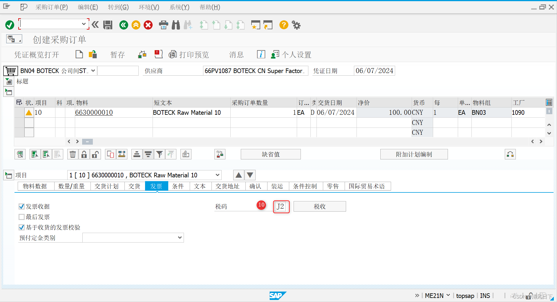Click the Sort ascending icon
The width and height of the screenshot is (557, 302).
coord(137,154)
